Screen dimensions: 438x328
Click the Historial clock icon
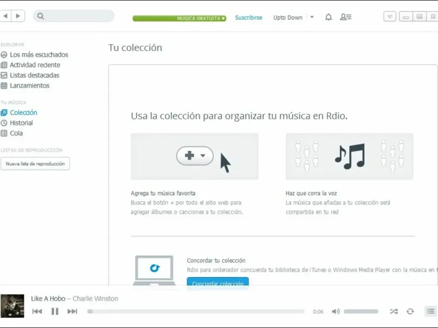[x=4, y=123]
